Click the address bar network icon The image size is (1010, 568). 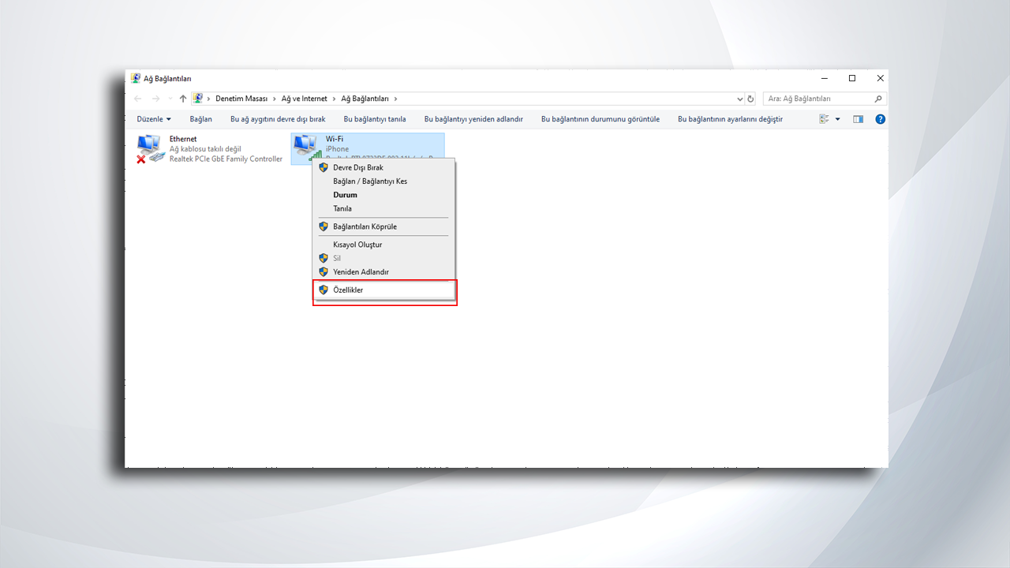198,99
